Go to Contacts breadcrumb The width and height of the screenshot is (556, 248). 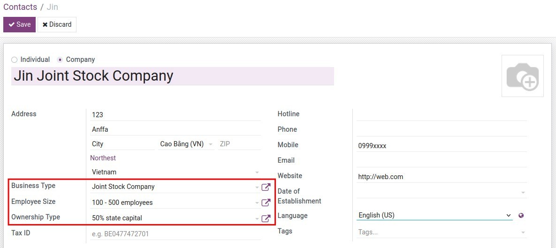(x=20, y=7)
